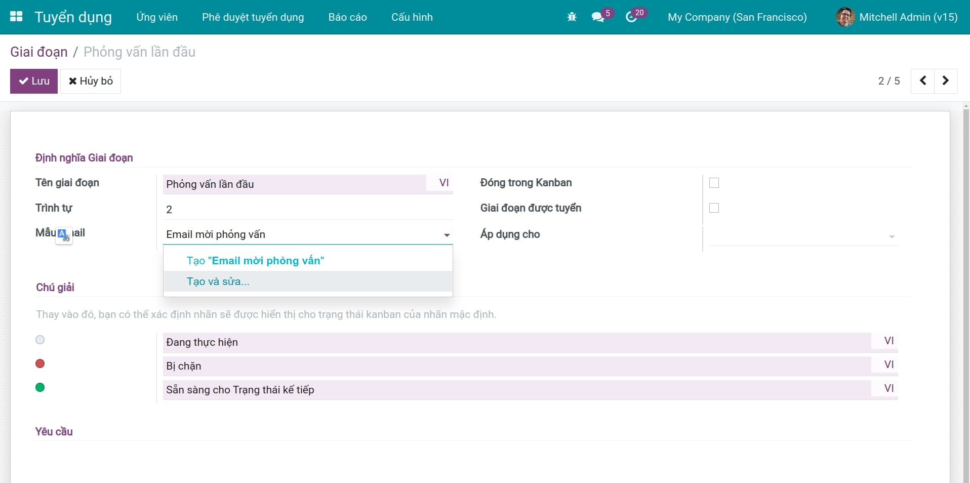This screenshot has height=483, width=970.
Task: Click the Mitchell Admin profile avatar
Action: [x=844, y=17]
